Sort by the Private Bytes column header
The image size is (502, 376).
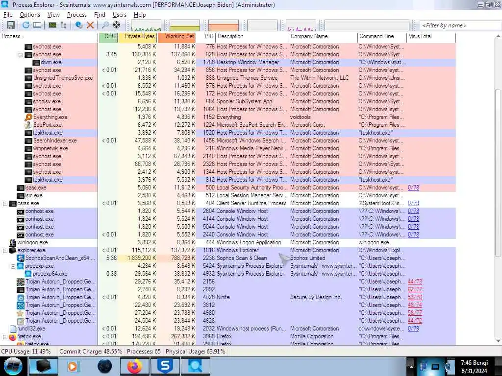point(138,36)
